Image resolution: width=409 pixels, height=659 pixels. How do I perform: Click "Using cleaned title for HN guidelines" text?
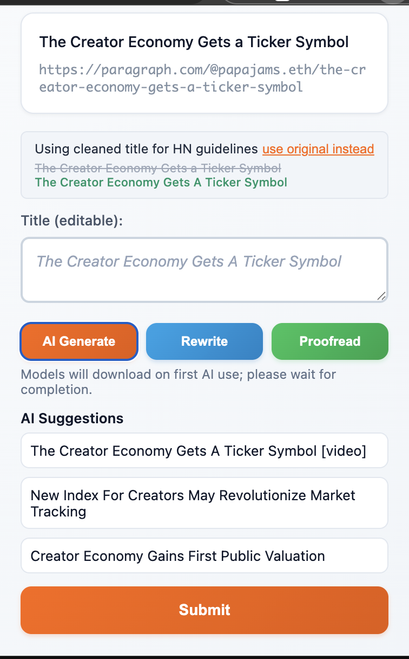[146, 149]
